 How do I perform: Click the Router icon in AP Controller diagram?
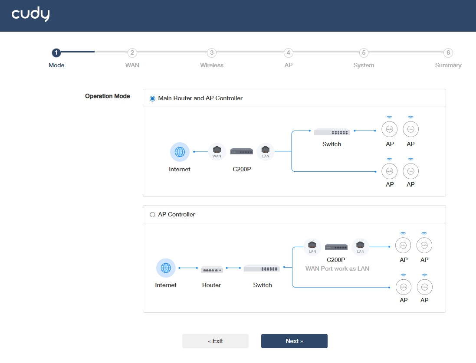pos(212,269)
